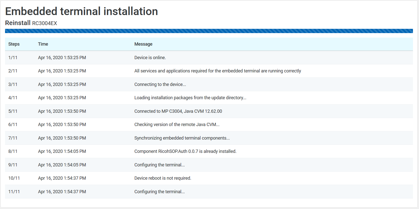Screen dimensions: 419x209
Task: Click the 1:54:05 PM timestamp of step 8/11
Action: click(x=62, y=151)
